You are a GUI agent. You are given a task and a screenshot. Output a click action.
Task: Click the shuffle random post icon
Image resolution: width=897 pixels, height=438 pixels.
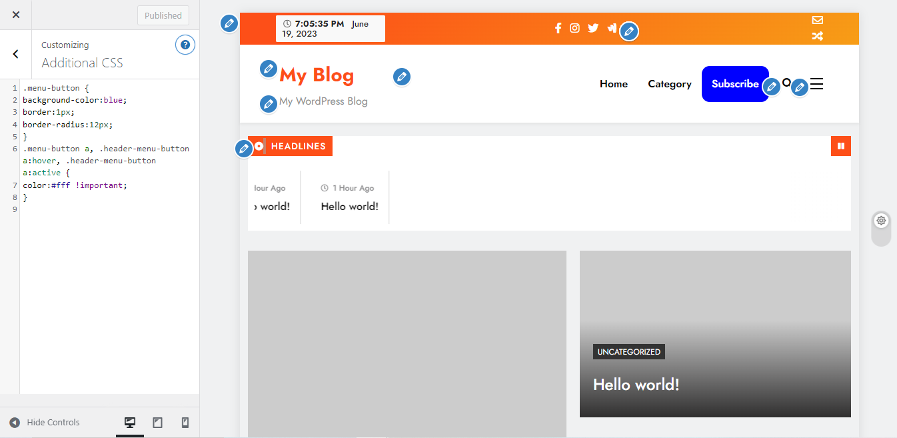tap(817, 37)
